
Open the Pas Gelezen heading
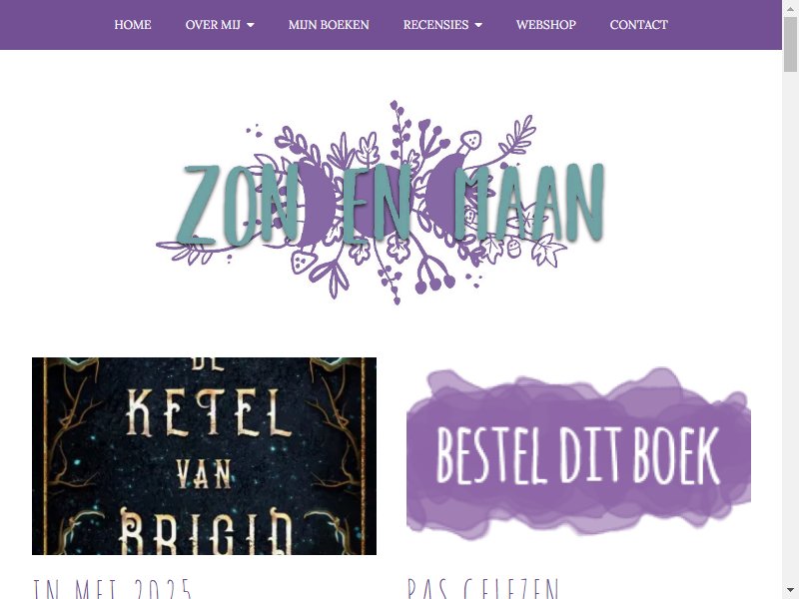(x=483, y=589)
